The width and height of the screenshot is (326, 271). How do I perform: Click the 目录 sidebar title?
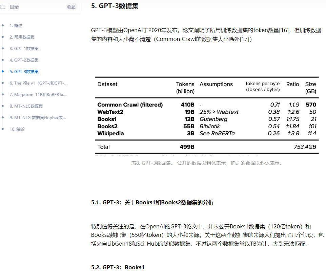14,7
